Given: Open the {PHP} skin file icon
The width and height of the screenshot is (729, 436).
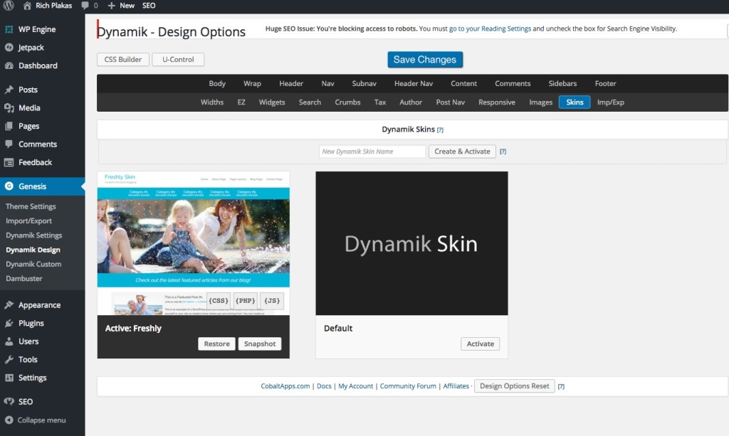Looking at the screenshot, I should tap(246, 301).
